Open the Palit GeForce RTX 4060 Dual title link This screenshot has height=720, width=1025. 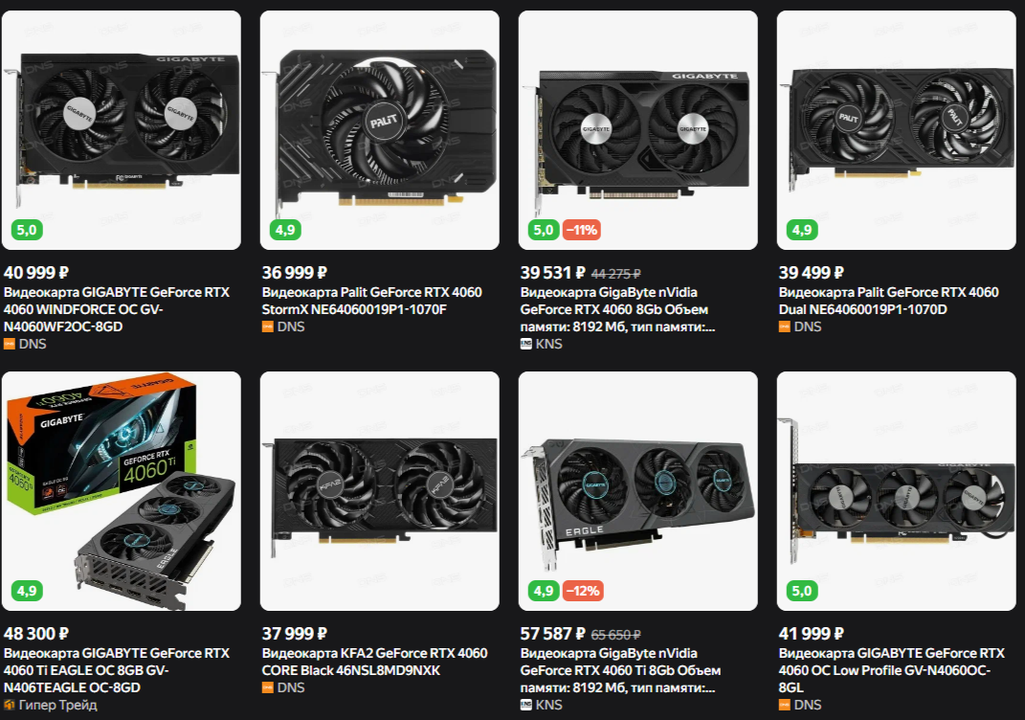coord(888,301)
